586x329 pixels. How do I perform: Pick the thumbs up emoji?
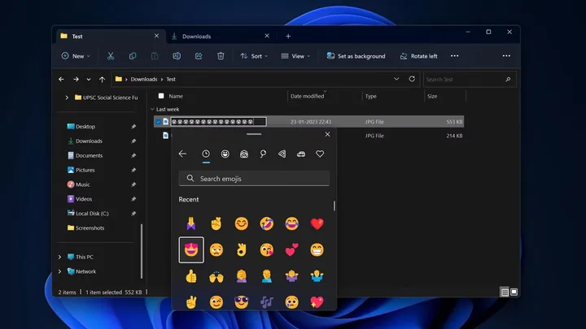(191, 276)
